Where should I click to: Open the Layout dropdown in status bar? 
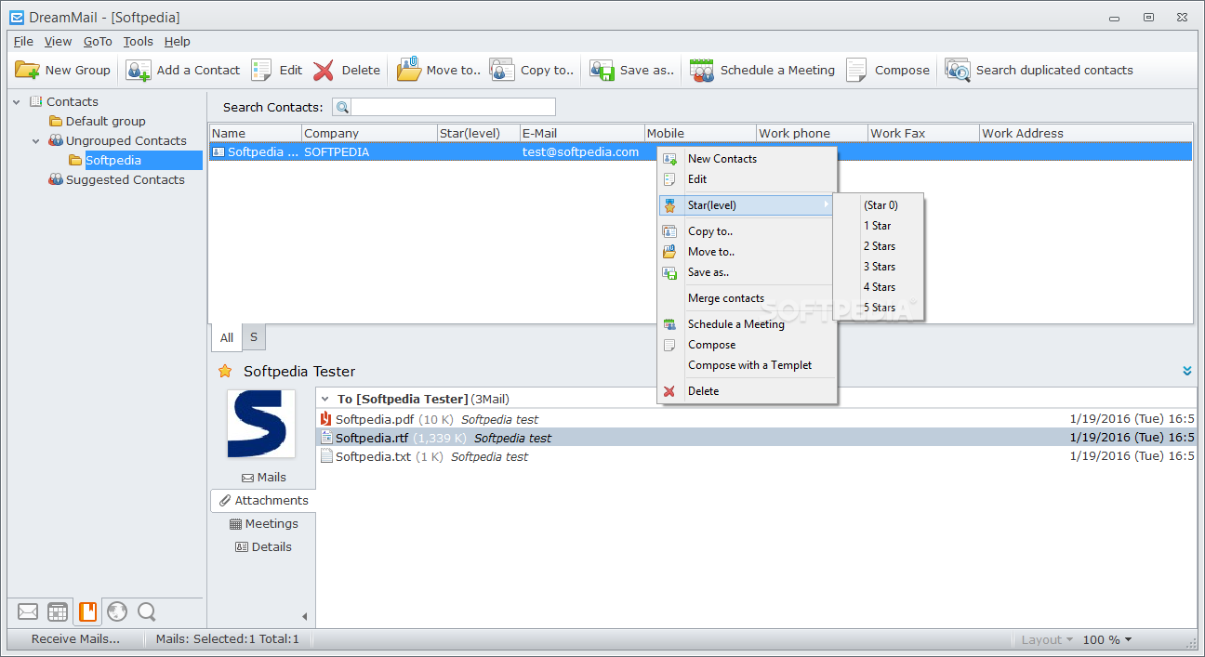tap(1047, 639)
